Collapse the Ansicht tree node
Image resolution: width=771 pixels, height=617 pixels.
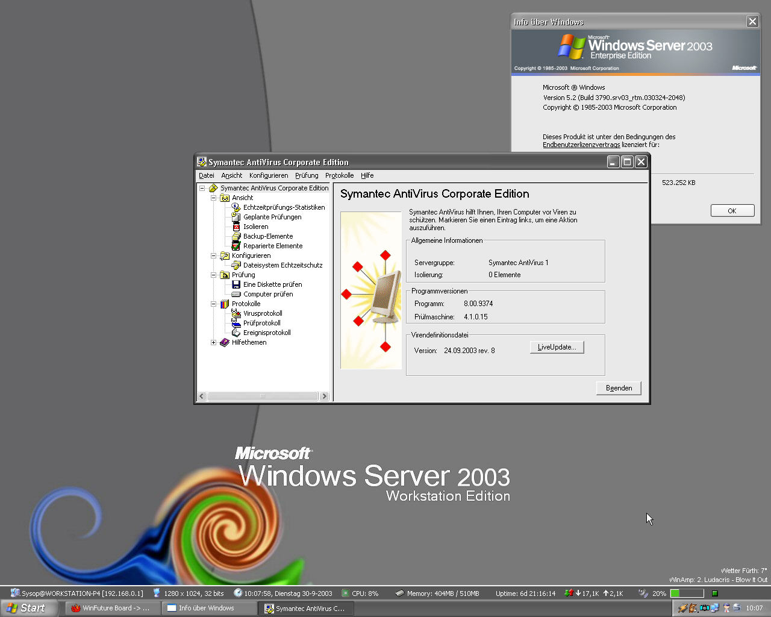[x=213, y=198]
